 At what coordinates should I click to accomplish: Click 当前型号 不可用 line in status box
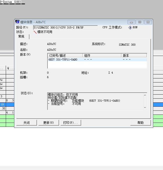pyautogui.click(x=64, y=104)
